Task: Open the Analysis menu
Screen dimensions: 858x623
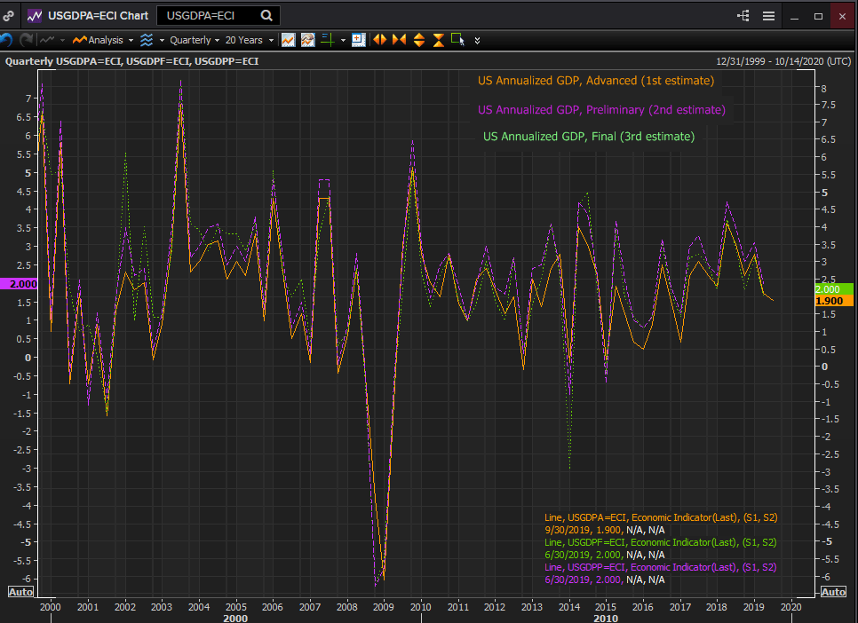Action: [103, 40]
